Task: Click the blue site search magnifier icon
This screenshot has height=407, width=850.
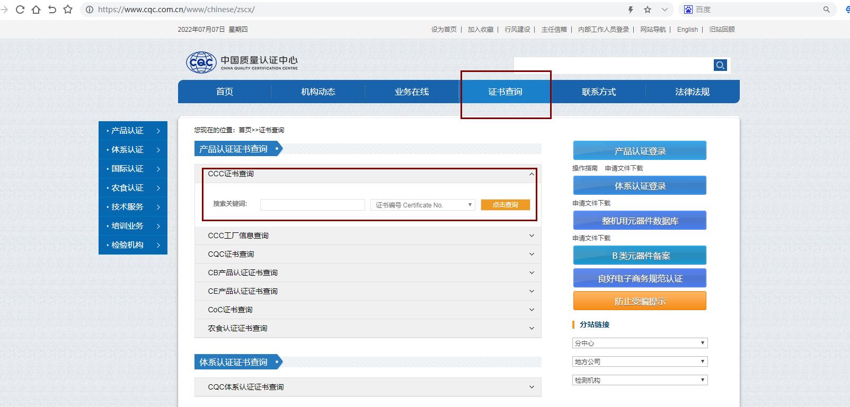Action: click(x=720, y=65)
